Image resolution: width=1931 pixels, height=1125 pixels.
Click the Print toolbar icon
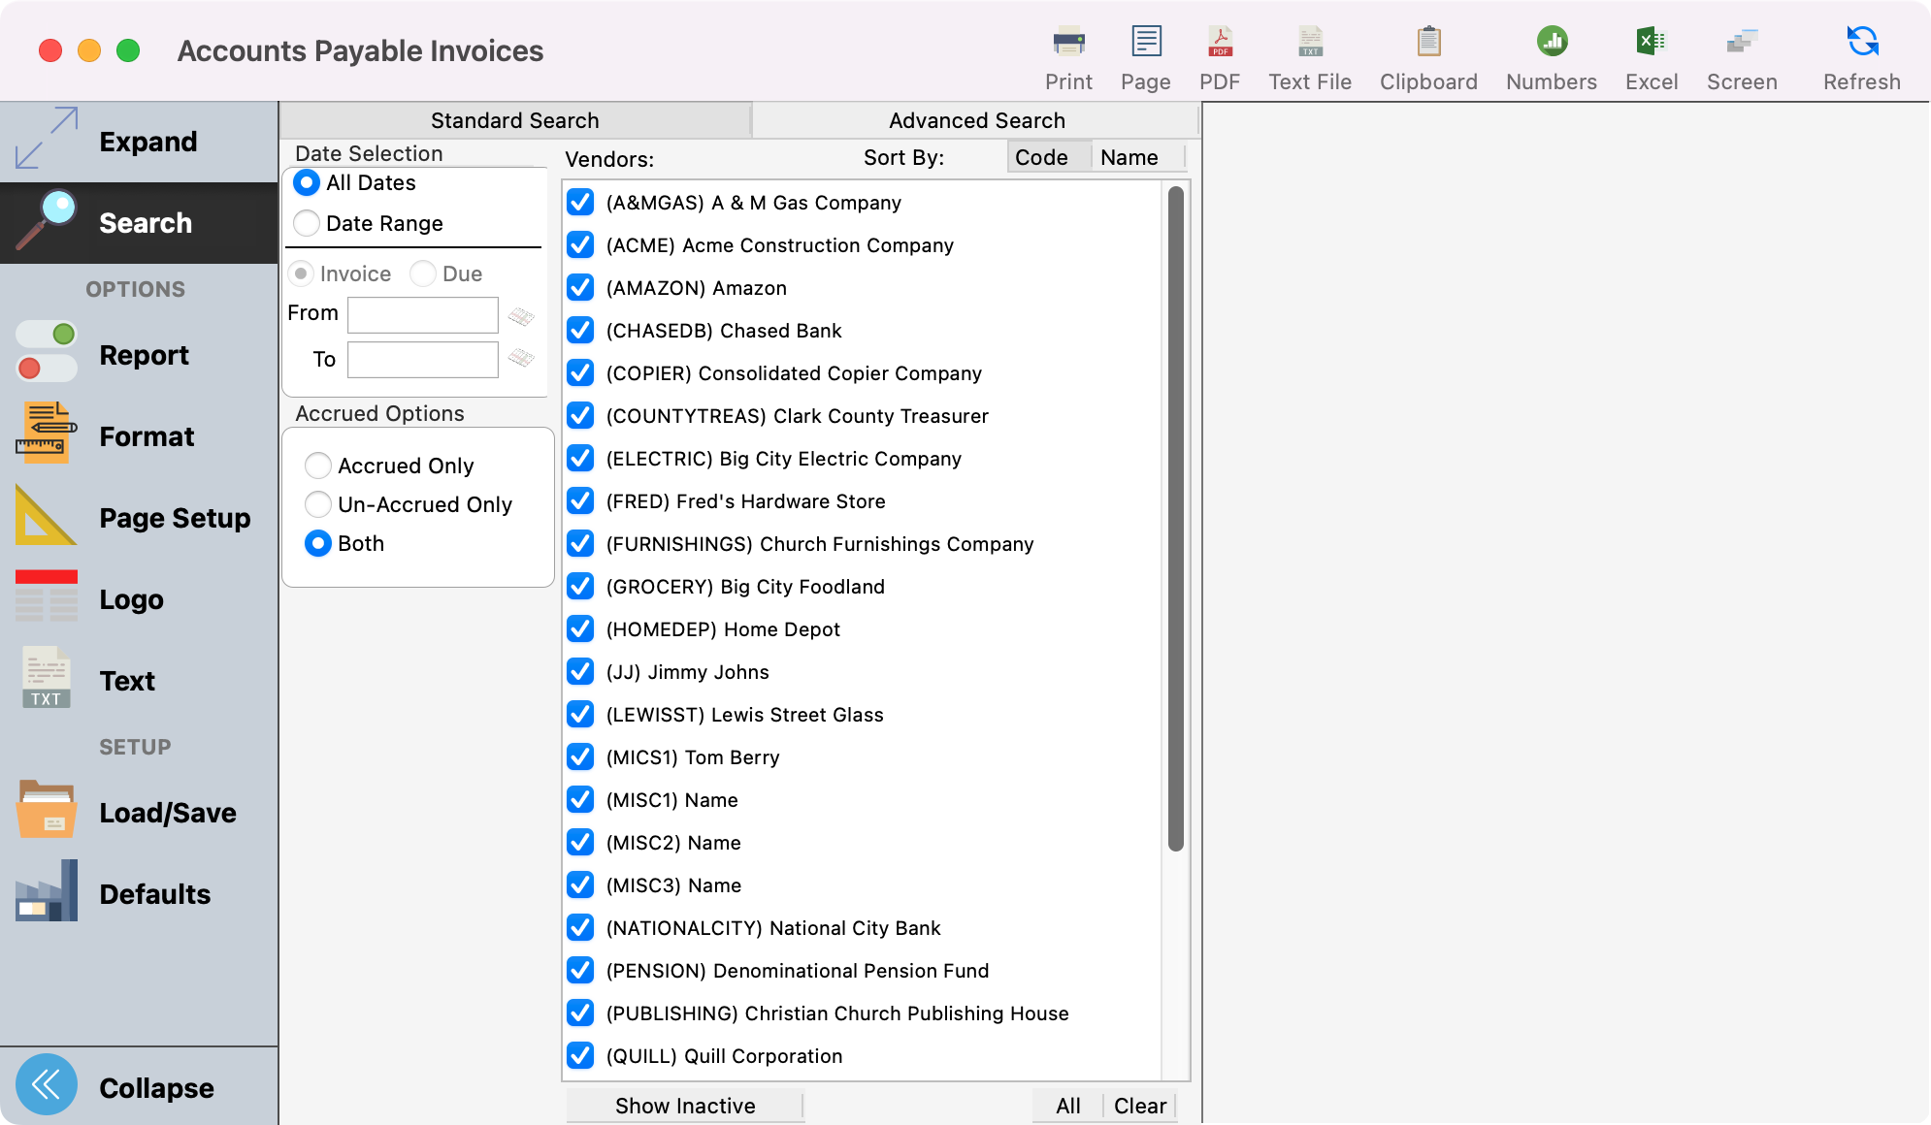[x=1068, y=43]
